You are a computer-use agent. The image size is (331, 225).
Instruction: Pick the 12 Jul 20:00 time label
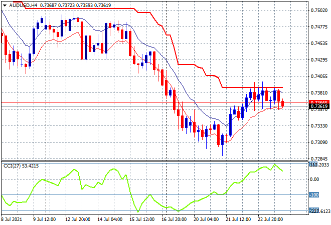click(78, 219)
